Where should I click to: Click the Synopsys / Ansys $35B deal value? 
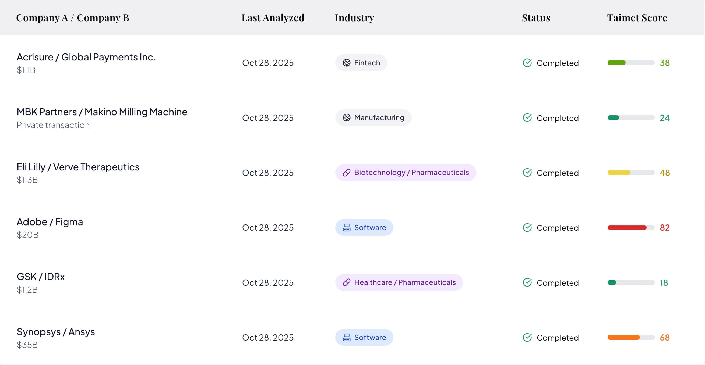point(27,345)
